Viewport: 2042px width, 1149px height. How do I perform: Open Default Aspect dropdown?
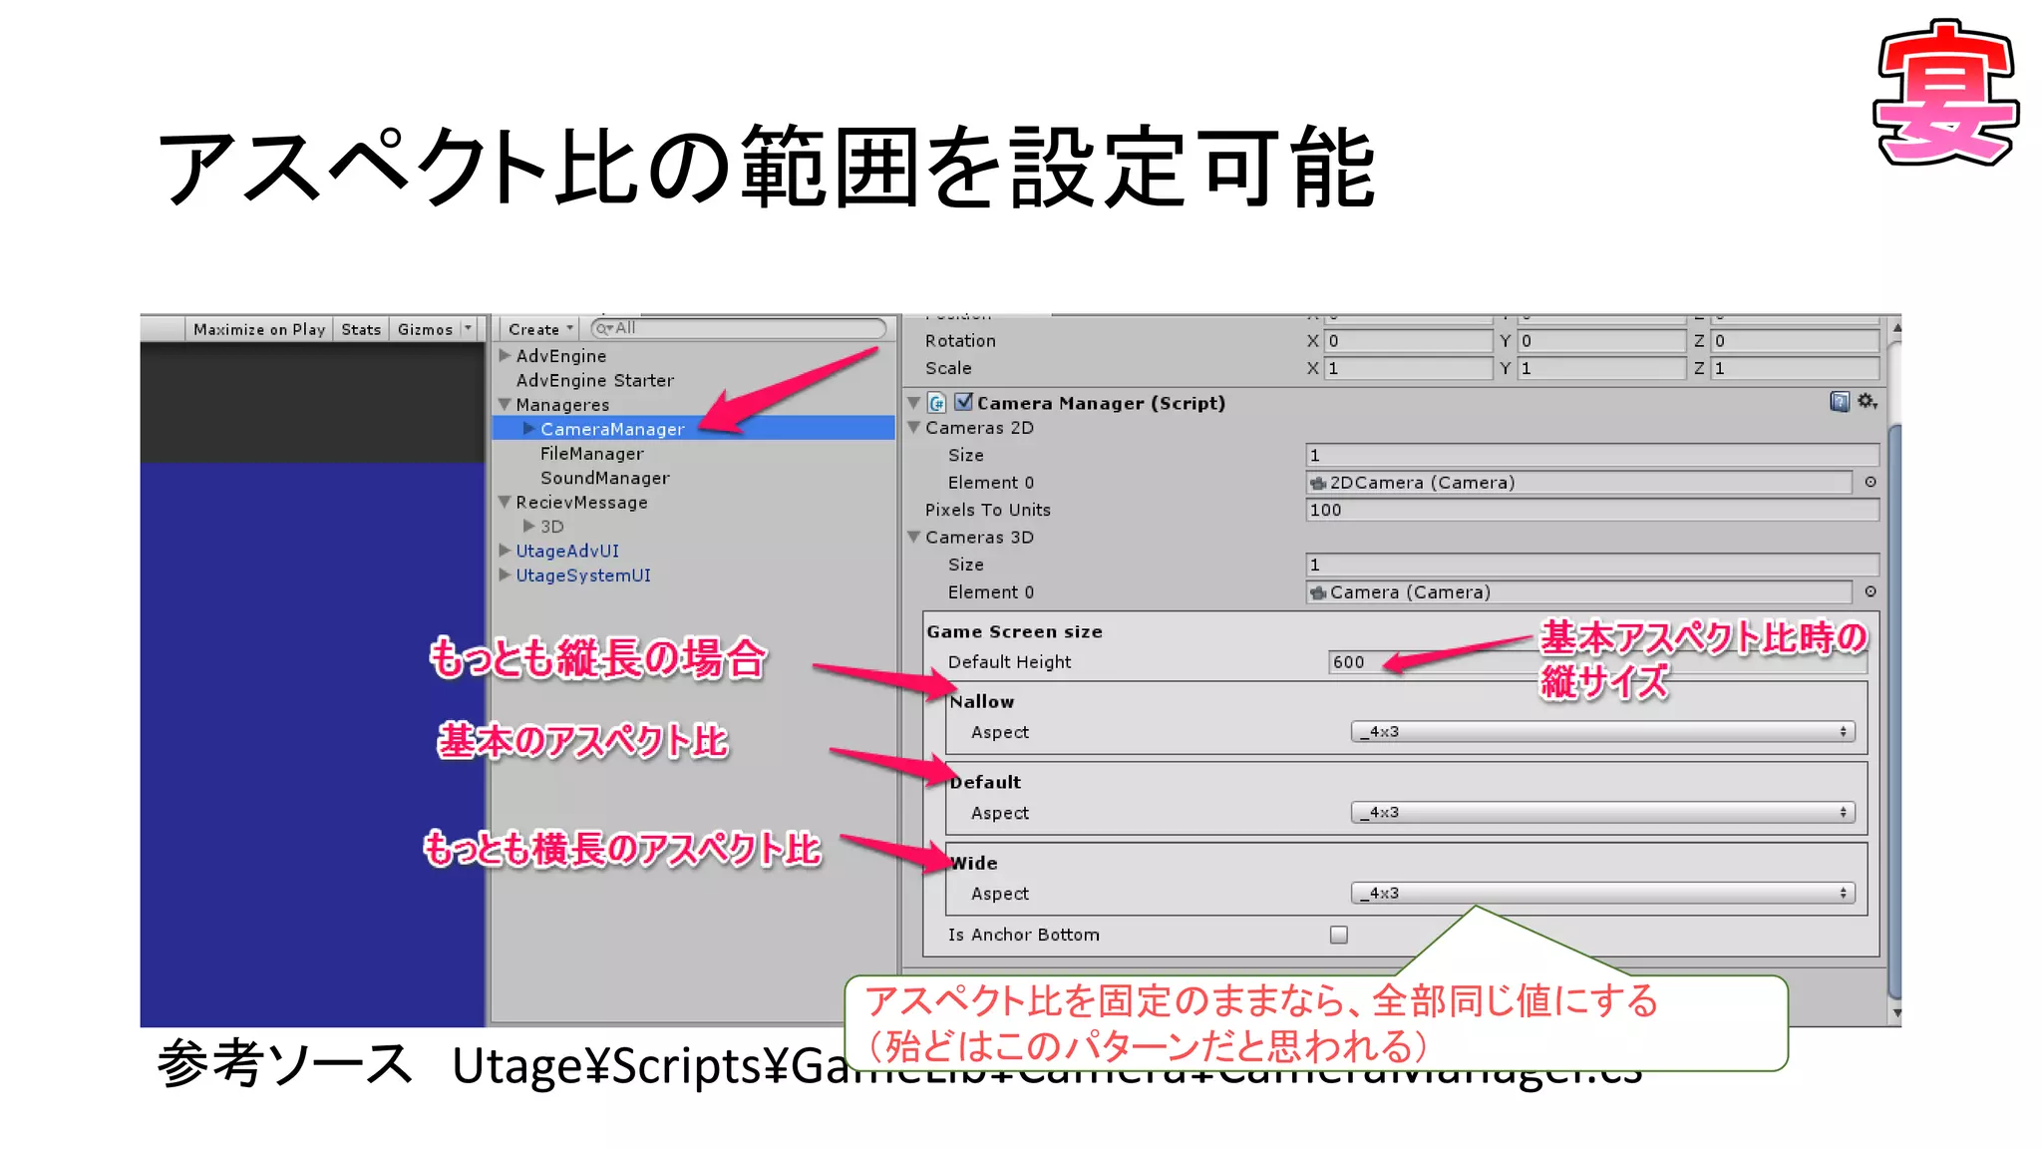[x=1602, y=813]
